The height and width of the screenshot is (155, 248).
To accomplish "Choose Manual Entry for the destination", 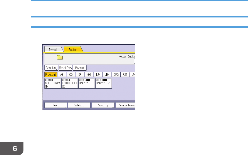I will 65,68.
